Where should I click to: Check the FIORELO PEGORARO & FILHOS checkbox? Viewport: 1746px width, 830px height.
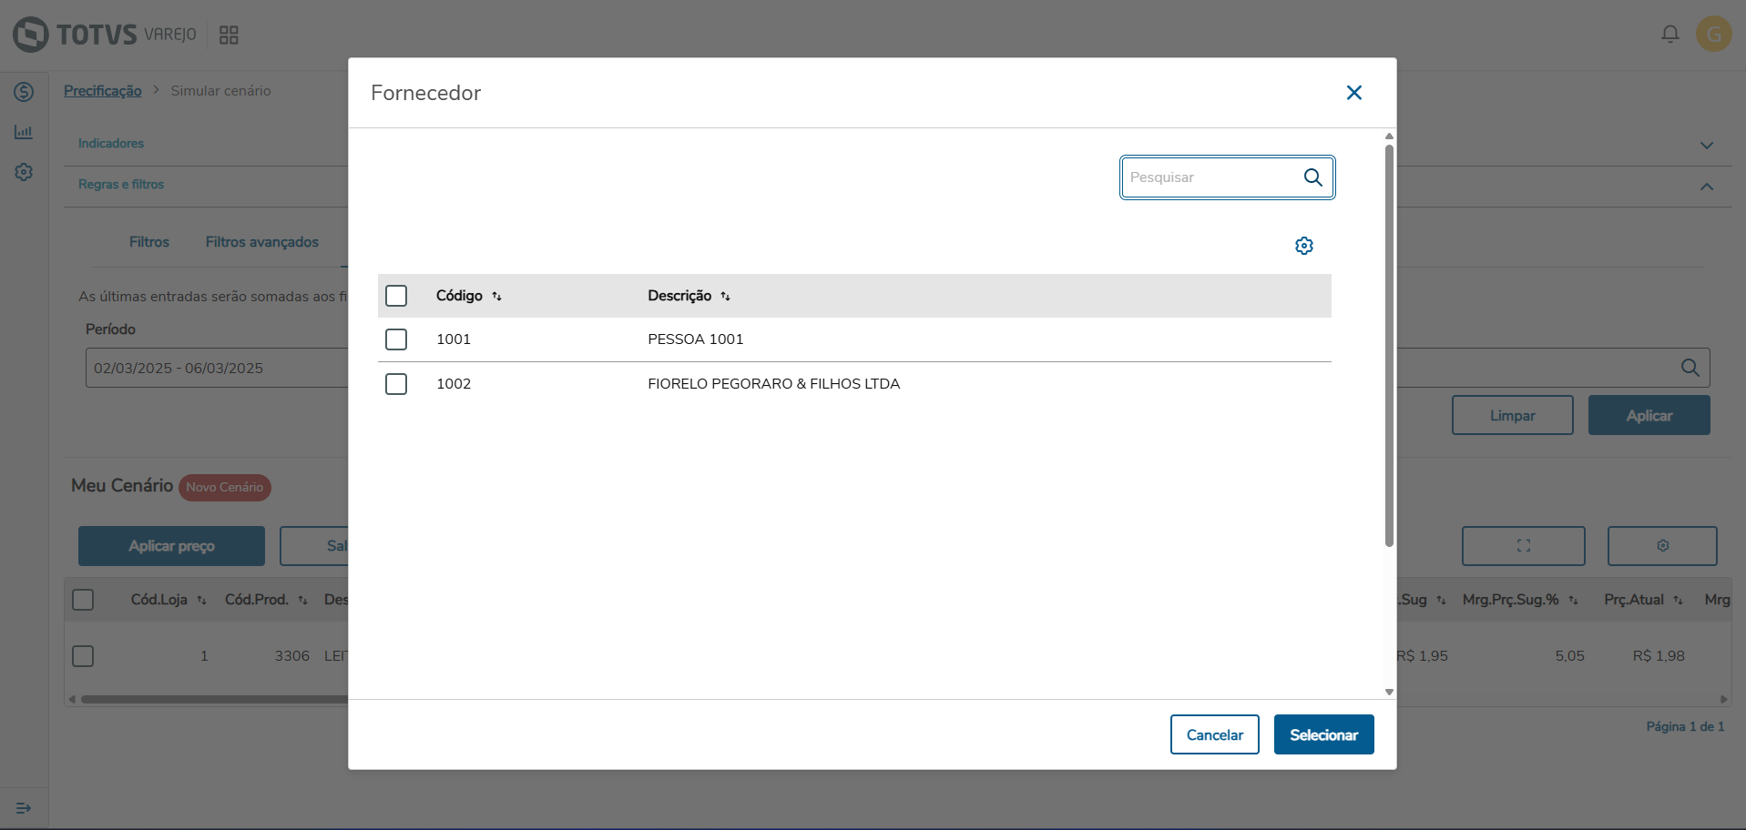click(396, 384)
